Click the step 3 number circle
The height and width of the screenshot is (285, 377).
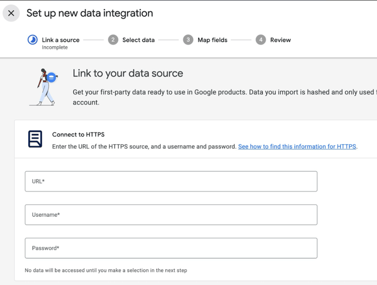(188, 39)
